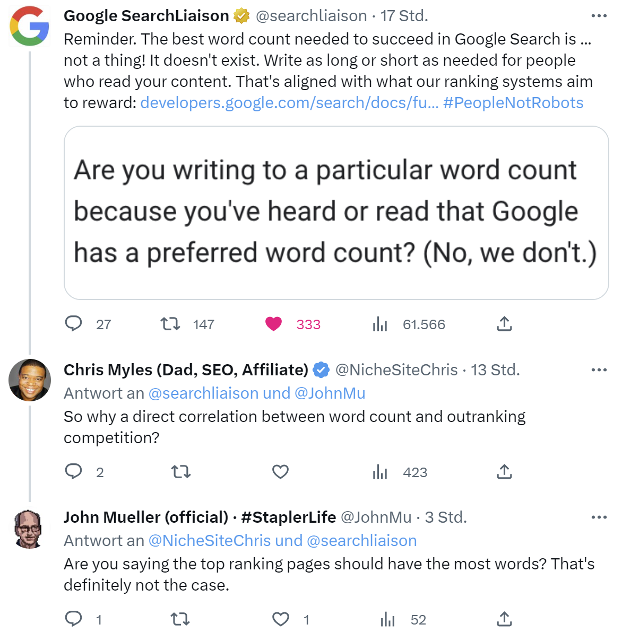The height and width of the screenshot is (633, 622).
Task: Open more options on John Mueller's tweet
Action: coord(599,517)
